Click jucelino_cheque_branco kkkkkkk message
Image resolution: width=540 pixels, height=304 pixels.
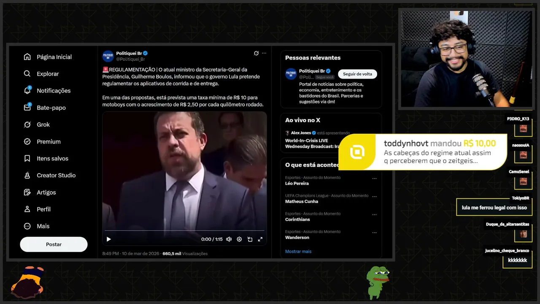[x=517, y=260]
